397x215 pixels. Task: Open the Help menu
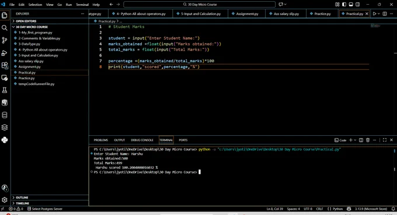pyautogui.click(x=96, y=5)
